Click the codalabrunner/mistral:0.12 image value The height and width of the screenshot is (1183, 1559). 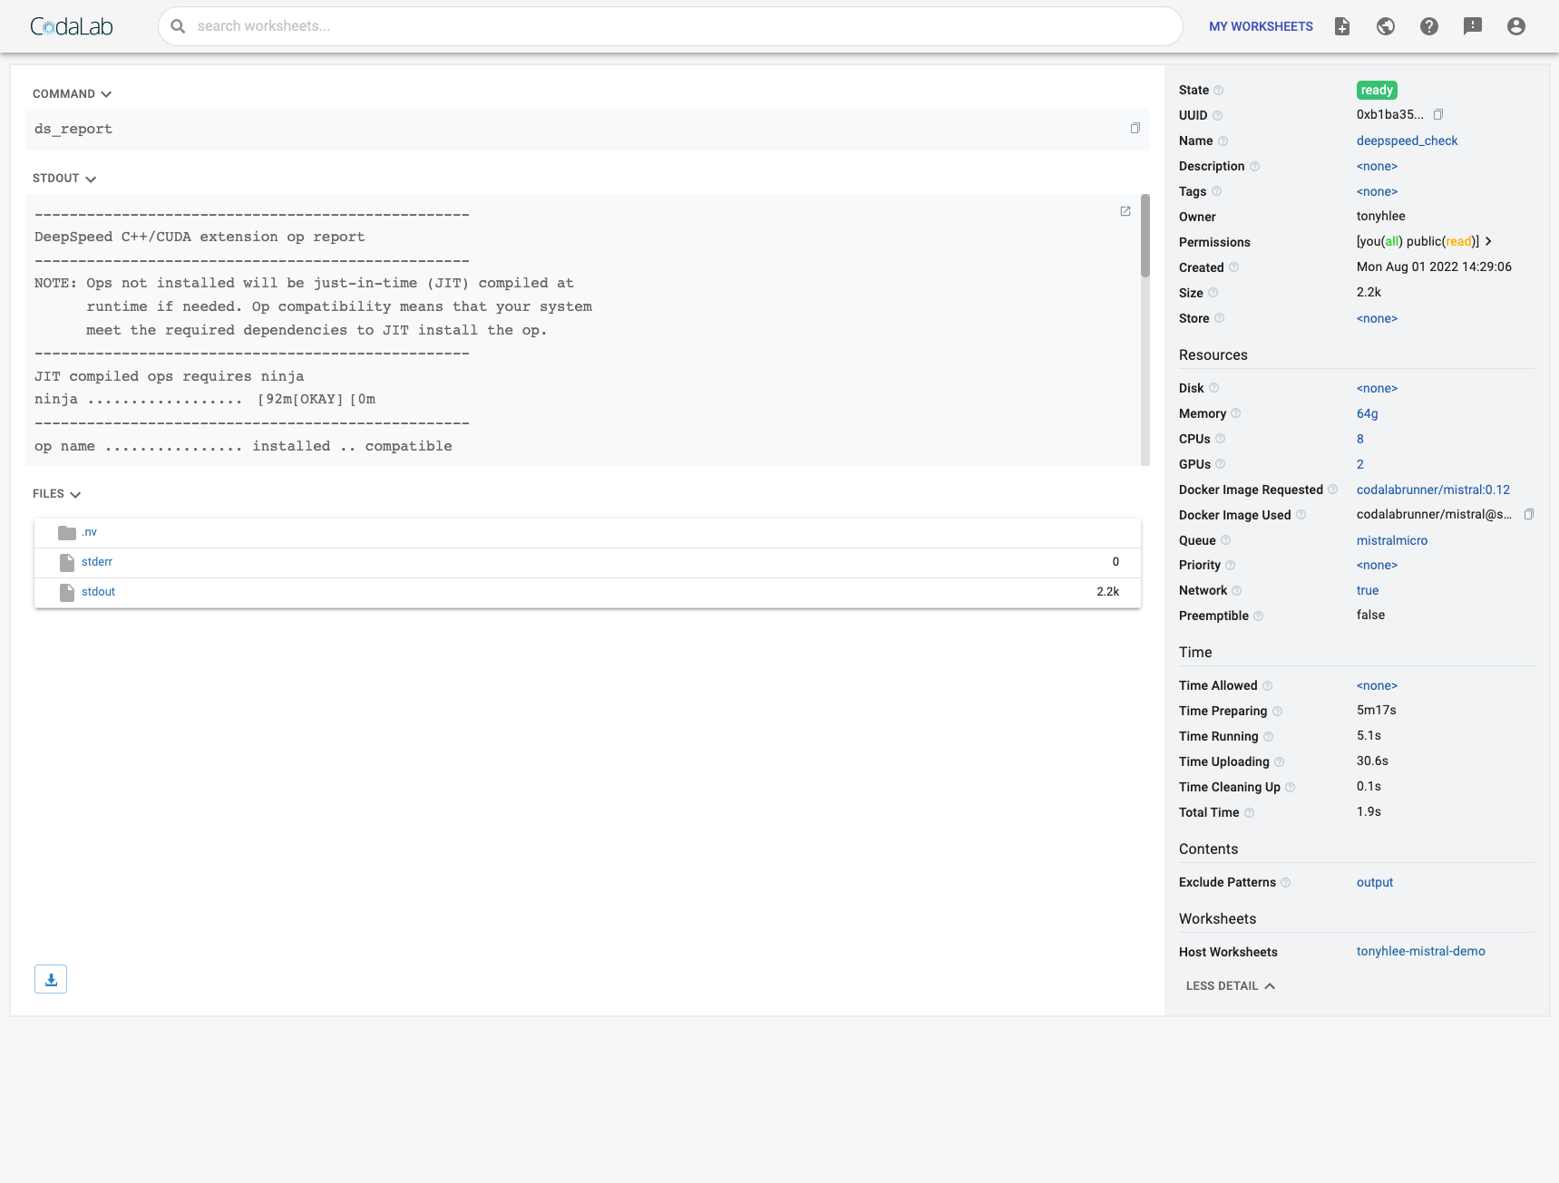pyautogui.click(x=1433, y=490)
